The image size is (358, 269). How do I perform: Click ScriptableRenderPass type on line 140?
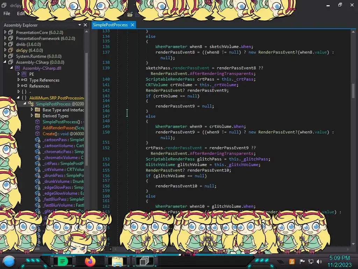pos(170,79)
